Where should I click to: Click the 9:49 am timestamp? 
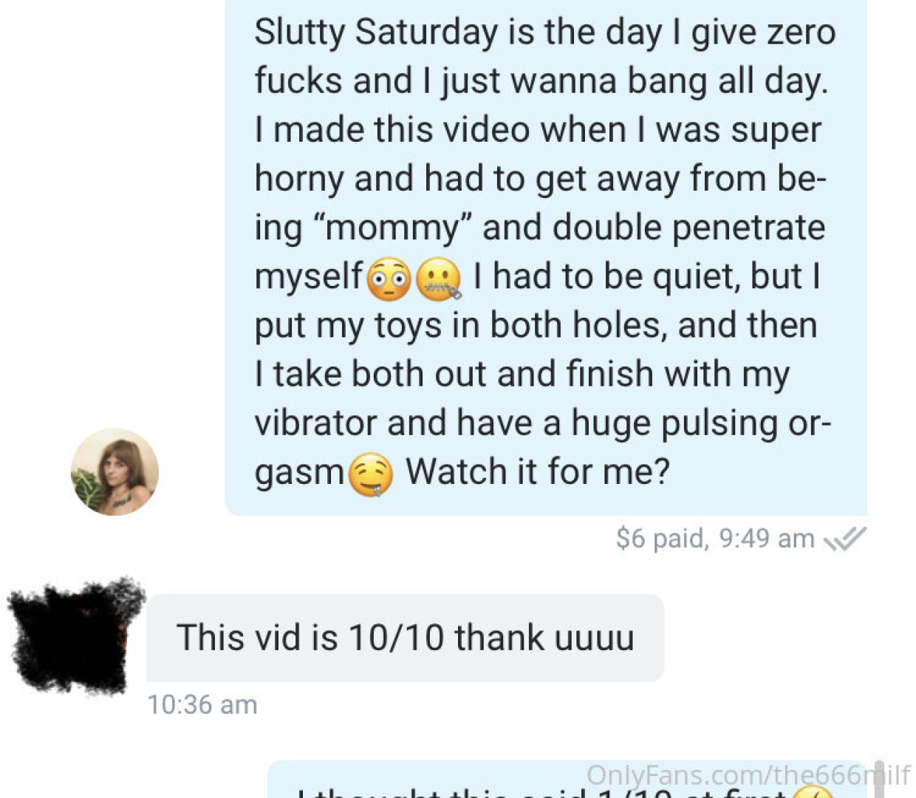[x=766, y=539]
